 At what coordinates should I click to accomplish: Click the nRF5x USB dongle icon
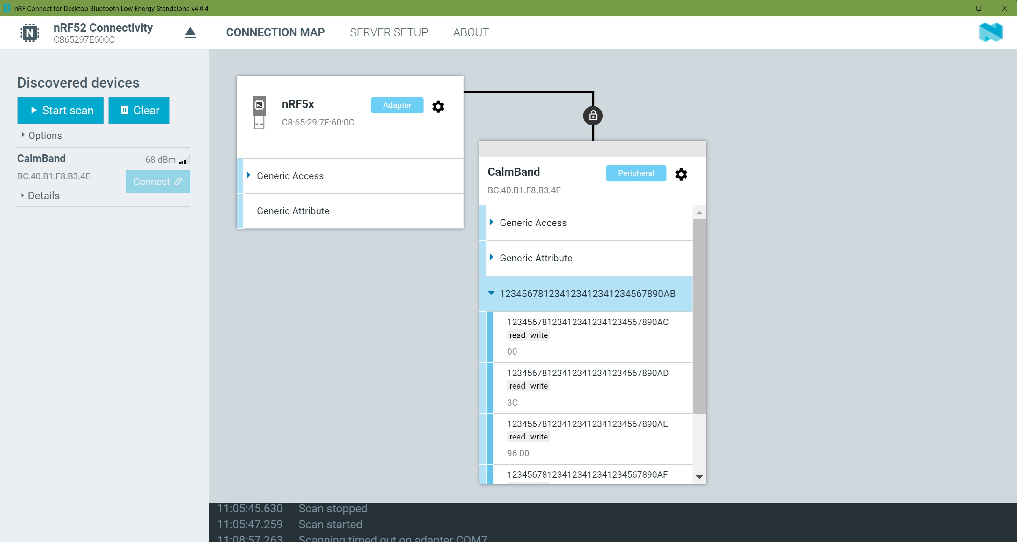coord(259,113)
